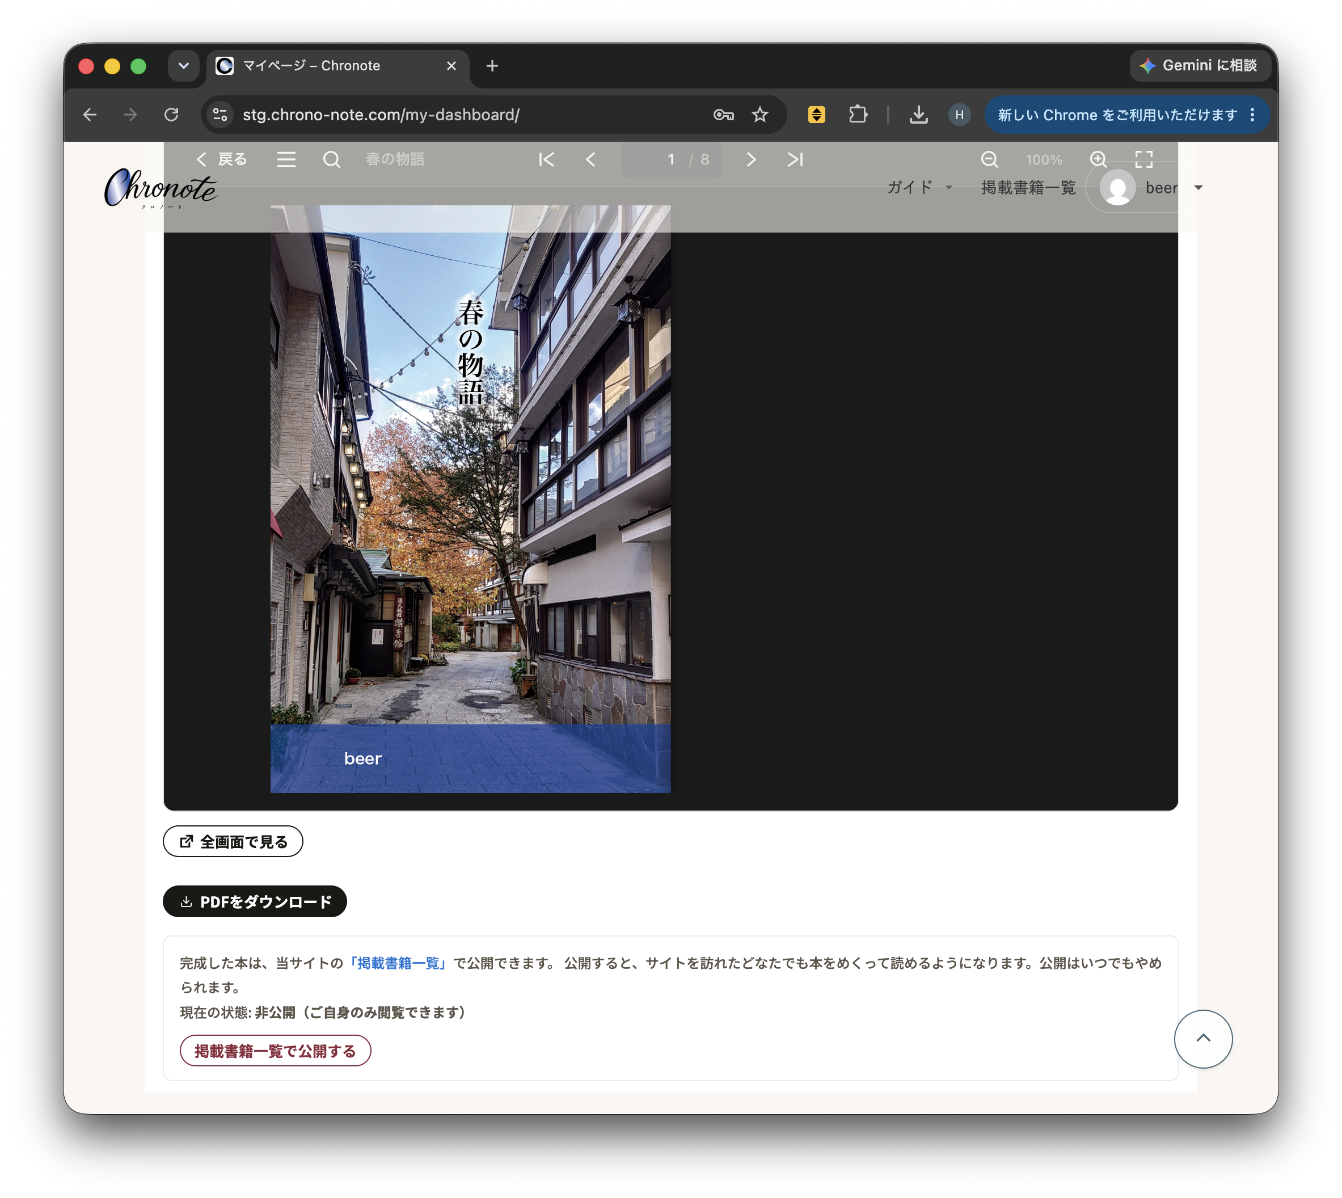The height and width of the screenshot is (1198, 1342).
Task: Open the 「掲載書籍一覧」 link in the notice
Action: click(398, 963)
